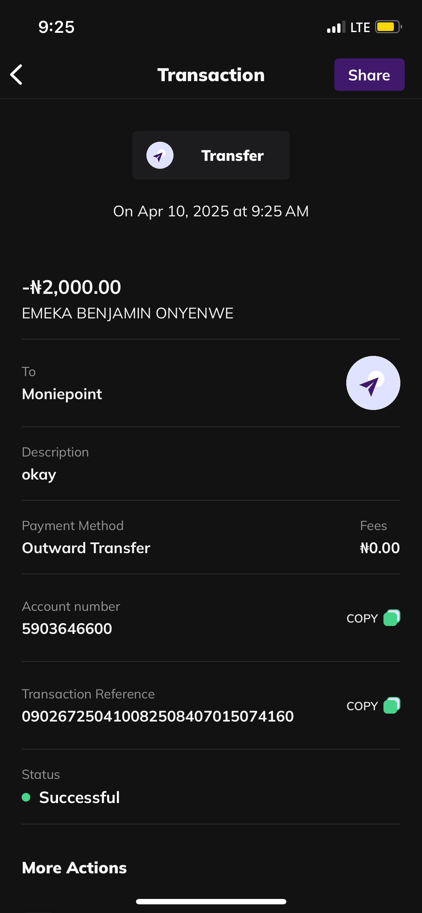Click the account number 5903646600
Viewport: 422px width, 913px height.
[x=67, y=629]
